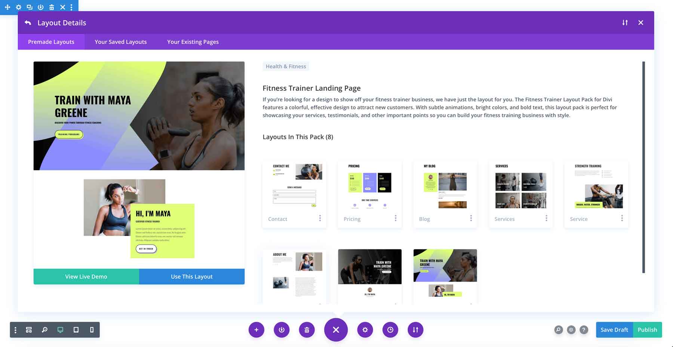Click the round purple trash button

pos(307,330)
